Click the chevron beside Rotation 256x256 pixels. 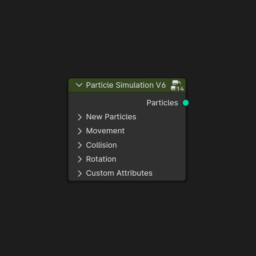point(79,159)
